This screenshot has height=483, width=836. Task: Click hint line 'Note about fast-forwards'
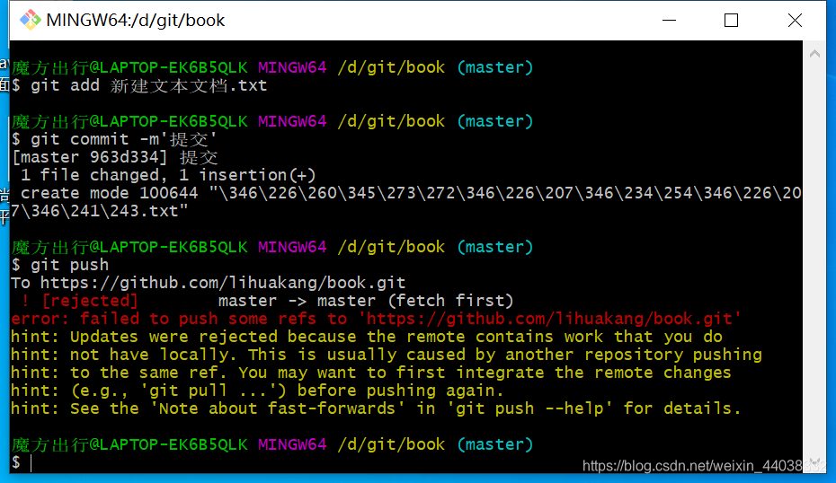click(376, 408)
